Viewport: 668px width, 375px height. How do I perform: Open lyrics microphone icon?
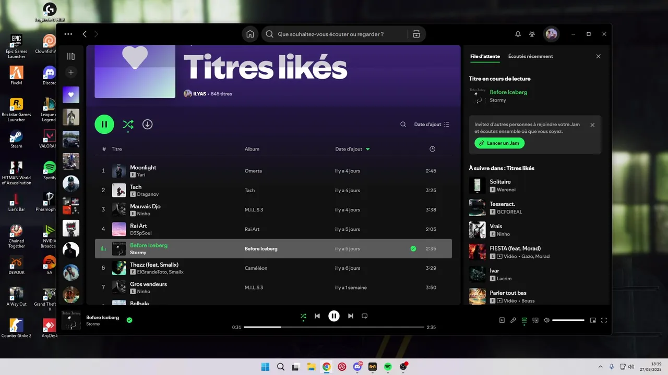coord(513,320)
